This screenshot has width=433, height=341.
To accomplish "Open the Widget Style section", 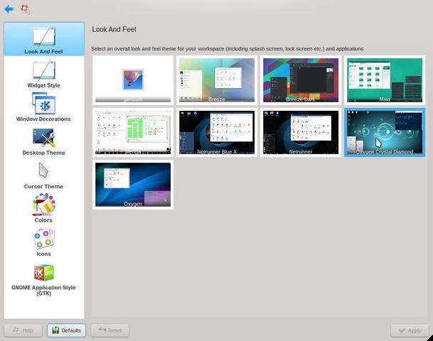I will [44, 74].
